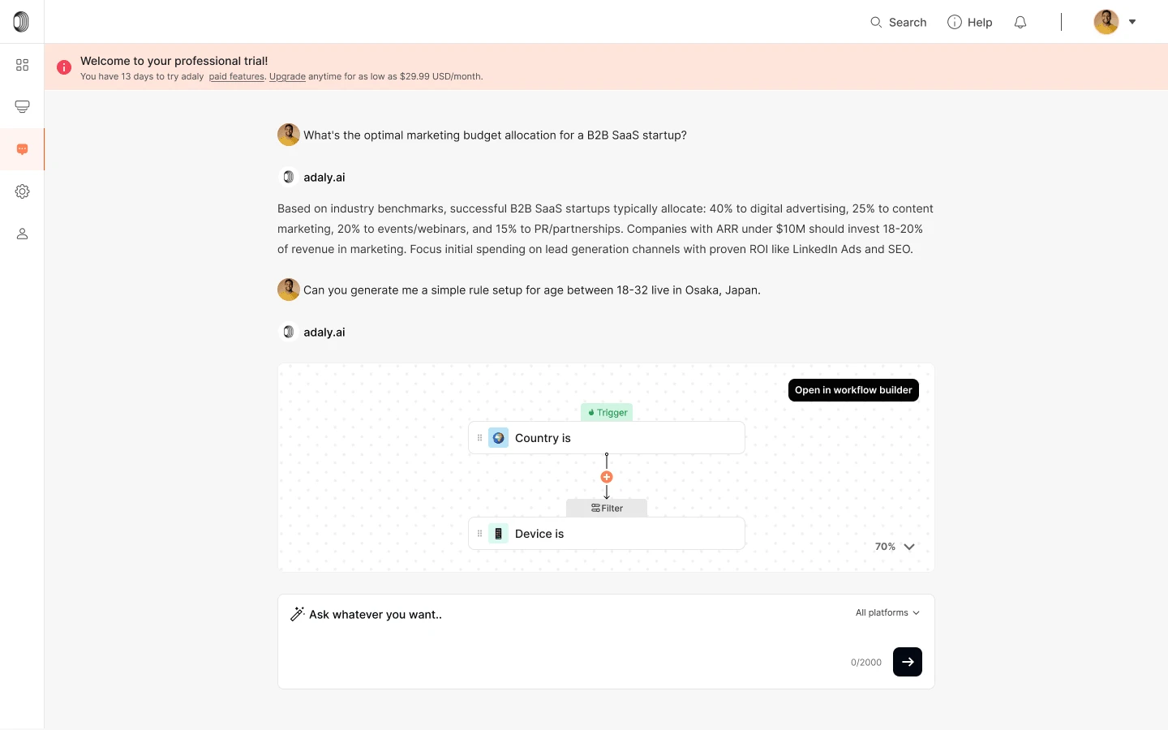Select the Country is trigger node
Screen dimensions: 1168x730
607,438
